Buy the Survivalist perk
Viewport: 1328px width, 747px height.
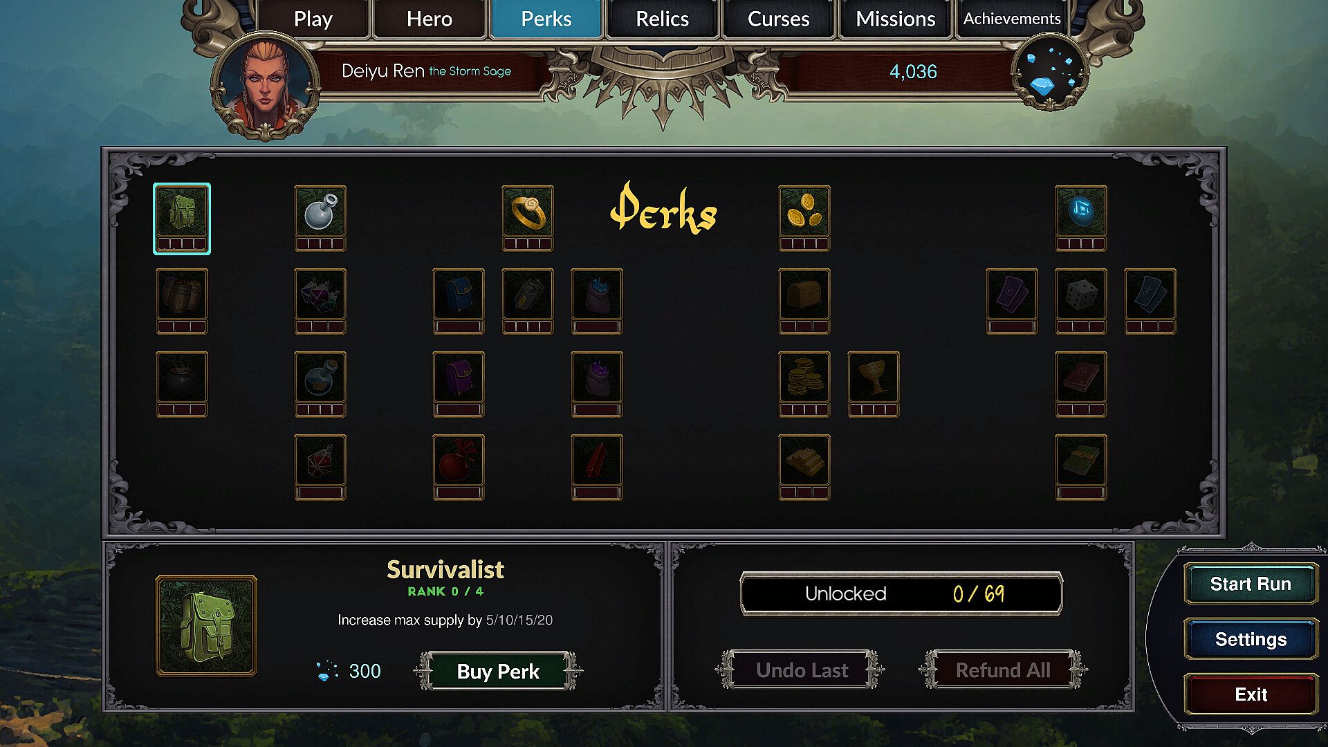(x=498, y=671)
